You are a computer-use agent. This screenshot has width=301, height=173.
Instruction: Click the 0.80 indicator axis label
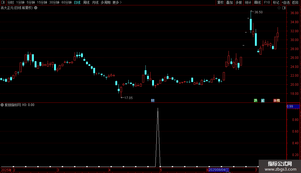(295, 120)
